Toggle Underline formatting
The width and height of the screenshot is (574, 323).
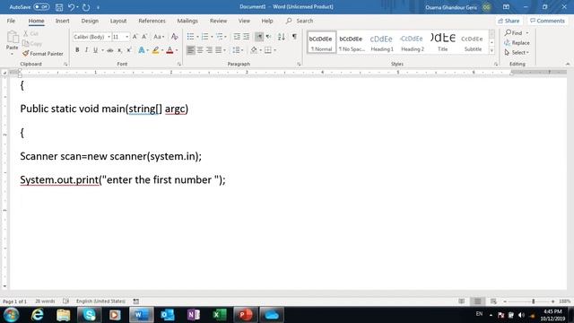click(x=95, y=50)
